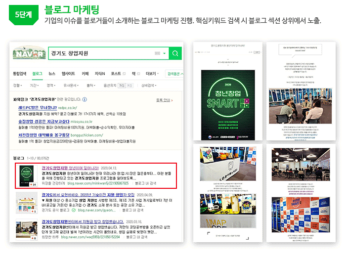The width and height of the screenshot is (346, 260).
Task: Open the 위장을 건강하게 blog name
Action: click(53, 183)
